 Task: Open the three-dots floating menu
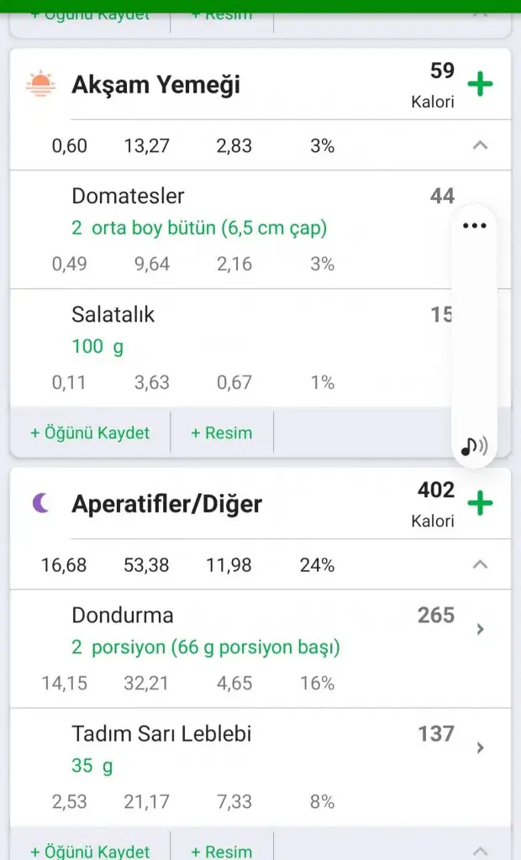pos(474,226)
